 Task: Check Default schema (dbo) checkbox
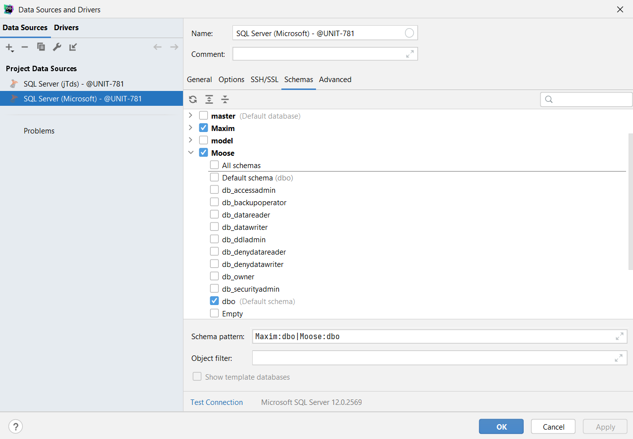(x=214, y=177)
